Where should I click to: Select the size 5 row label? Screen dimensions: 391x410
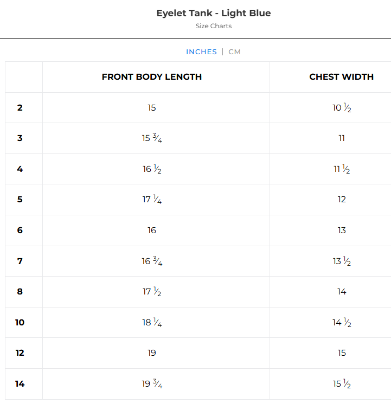pos(20,200)
